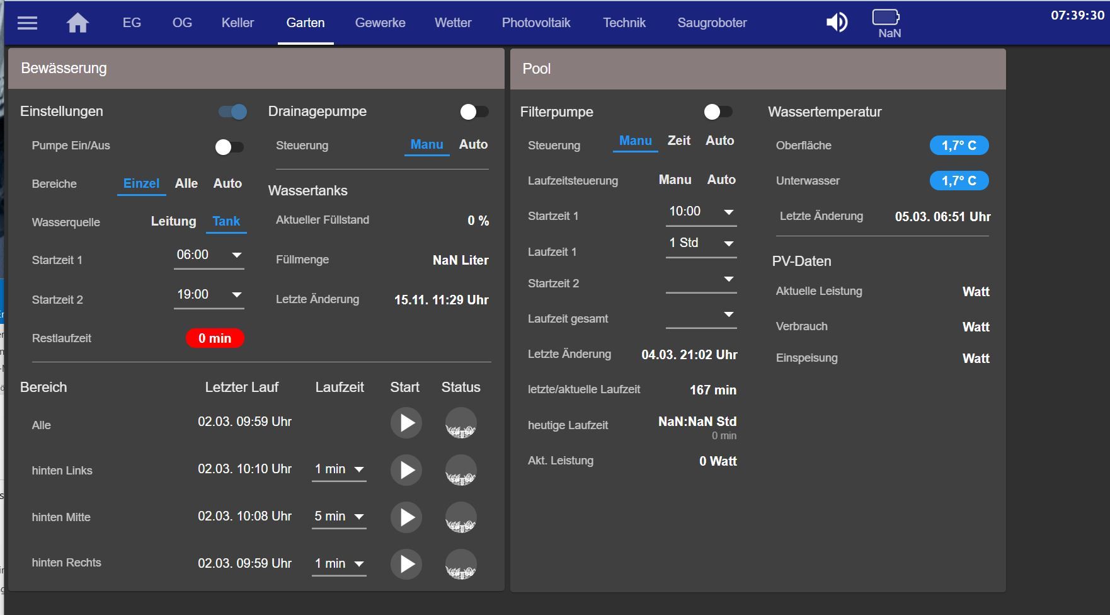Switch to the EG tab

click(132, 23)
